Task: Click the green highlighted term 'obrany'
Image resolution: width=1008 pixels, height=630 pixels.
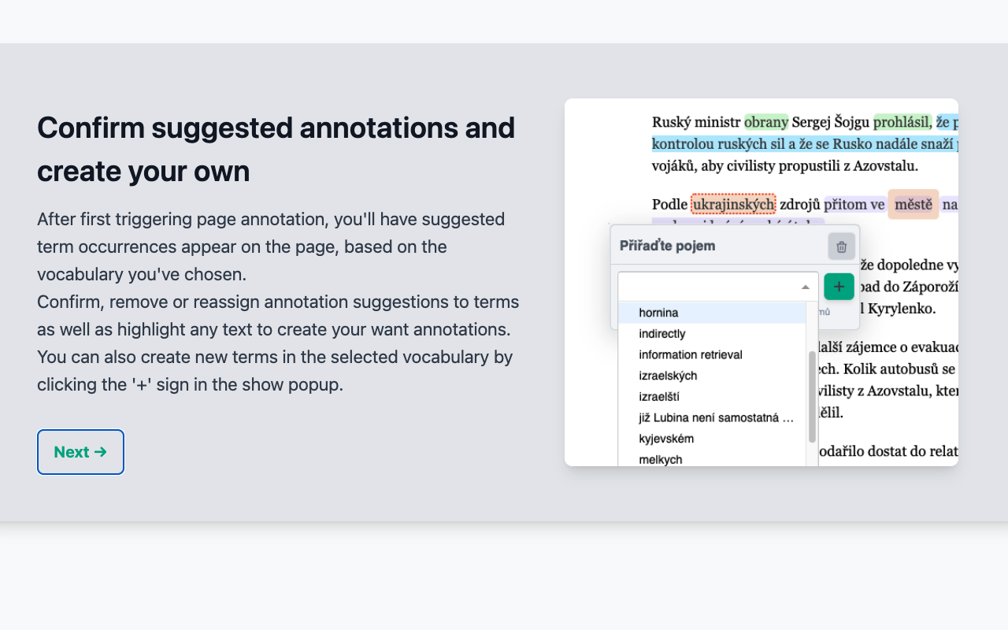Action: (765, 122)
